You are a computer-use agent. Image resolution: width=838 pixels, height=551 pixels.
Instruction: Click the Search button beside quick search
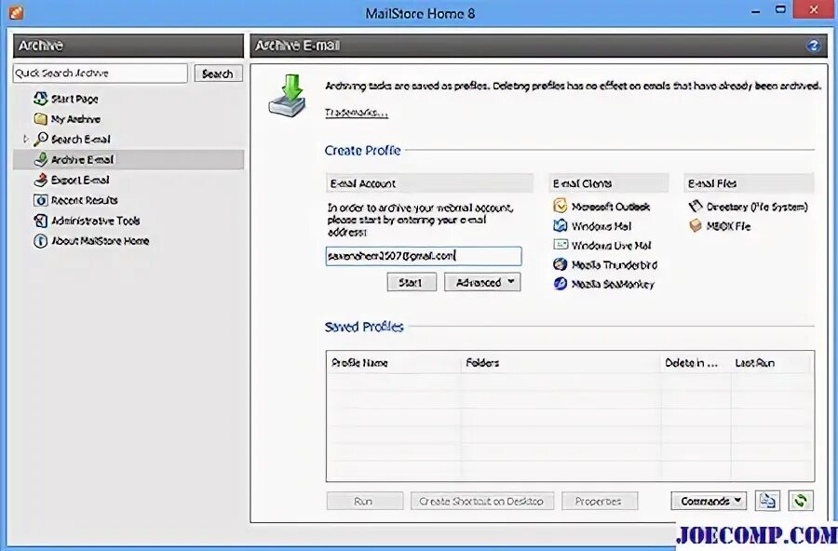point(218,74)
